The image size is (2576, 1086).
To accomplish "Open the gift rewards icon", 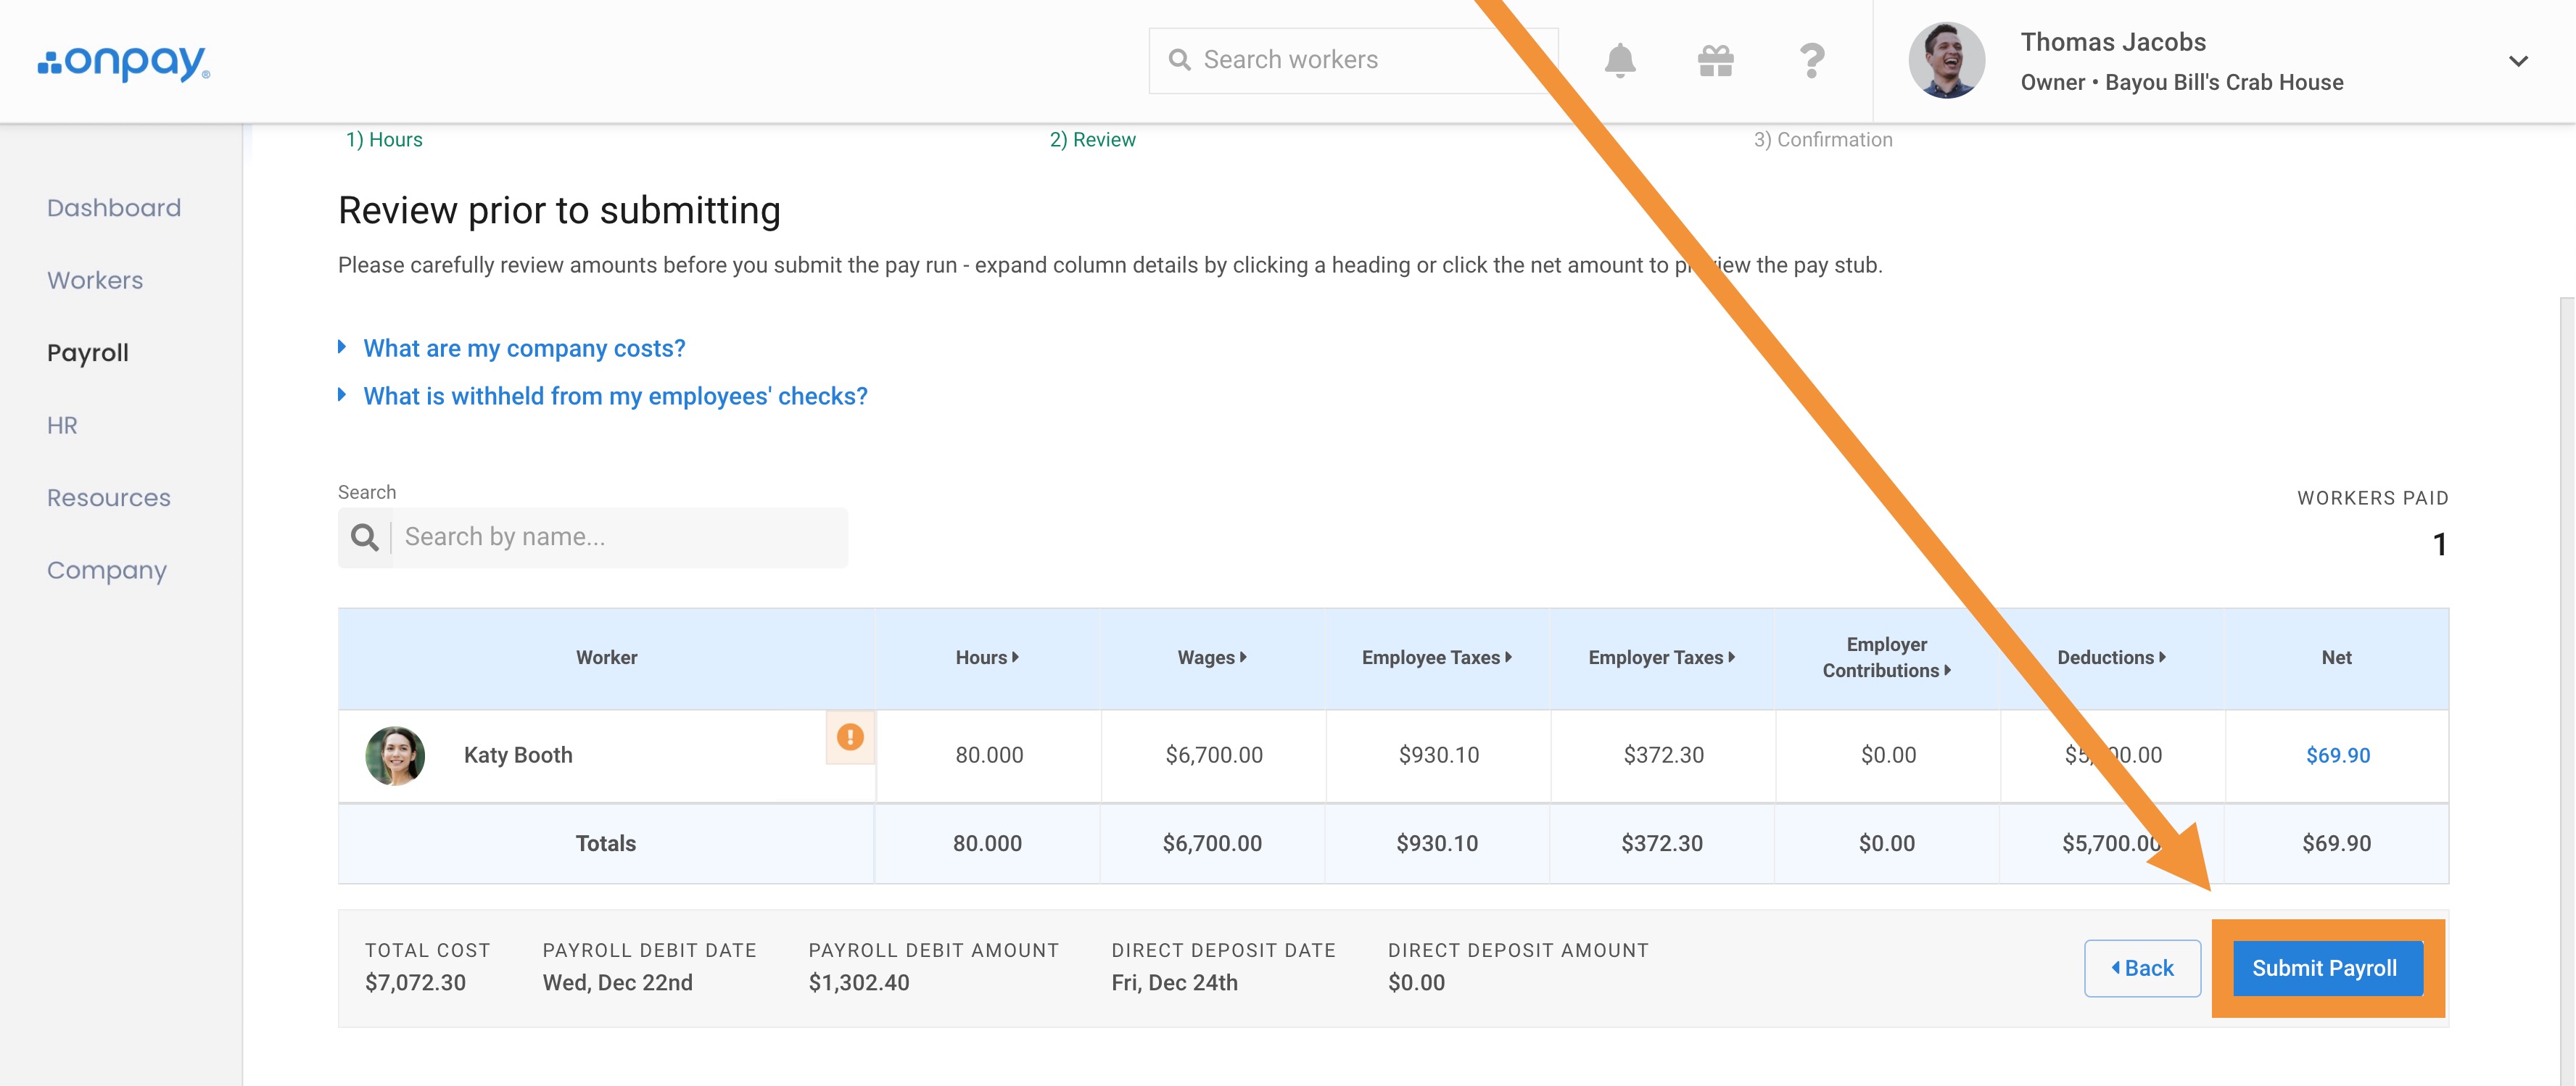I will pyautogui.click(x=1715, y=61).
